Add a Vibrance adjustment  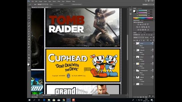148,24
